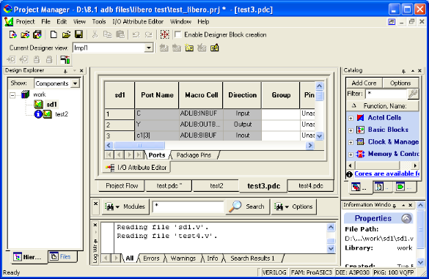Click the filter wrench icon in Catalog
429x279 pixels.
pos(413,94)
